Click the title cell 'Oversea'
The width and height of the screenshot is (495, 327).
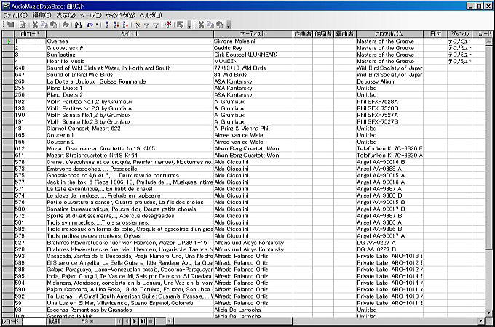(x=130, y=41)
